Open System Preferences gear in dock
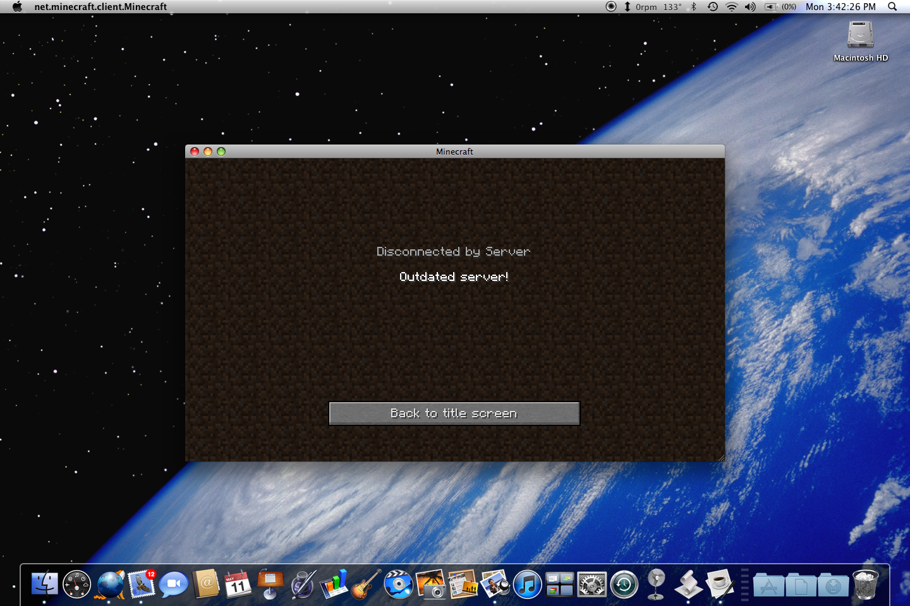Image resolution: width=910 pixels, height=606 pixels. (592, 584)
